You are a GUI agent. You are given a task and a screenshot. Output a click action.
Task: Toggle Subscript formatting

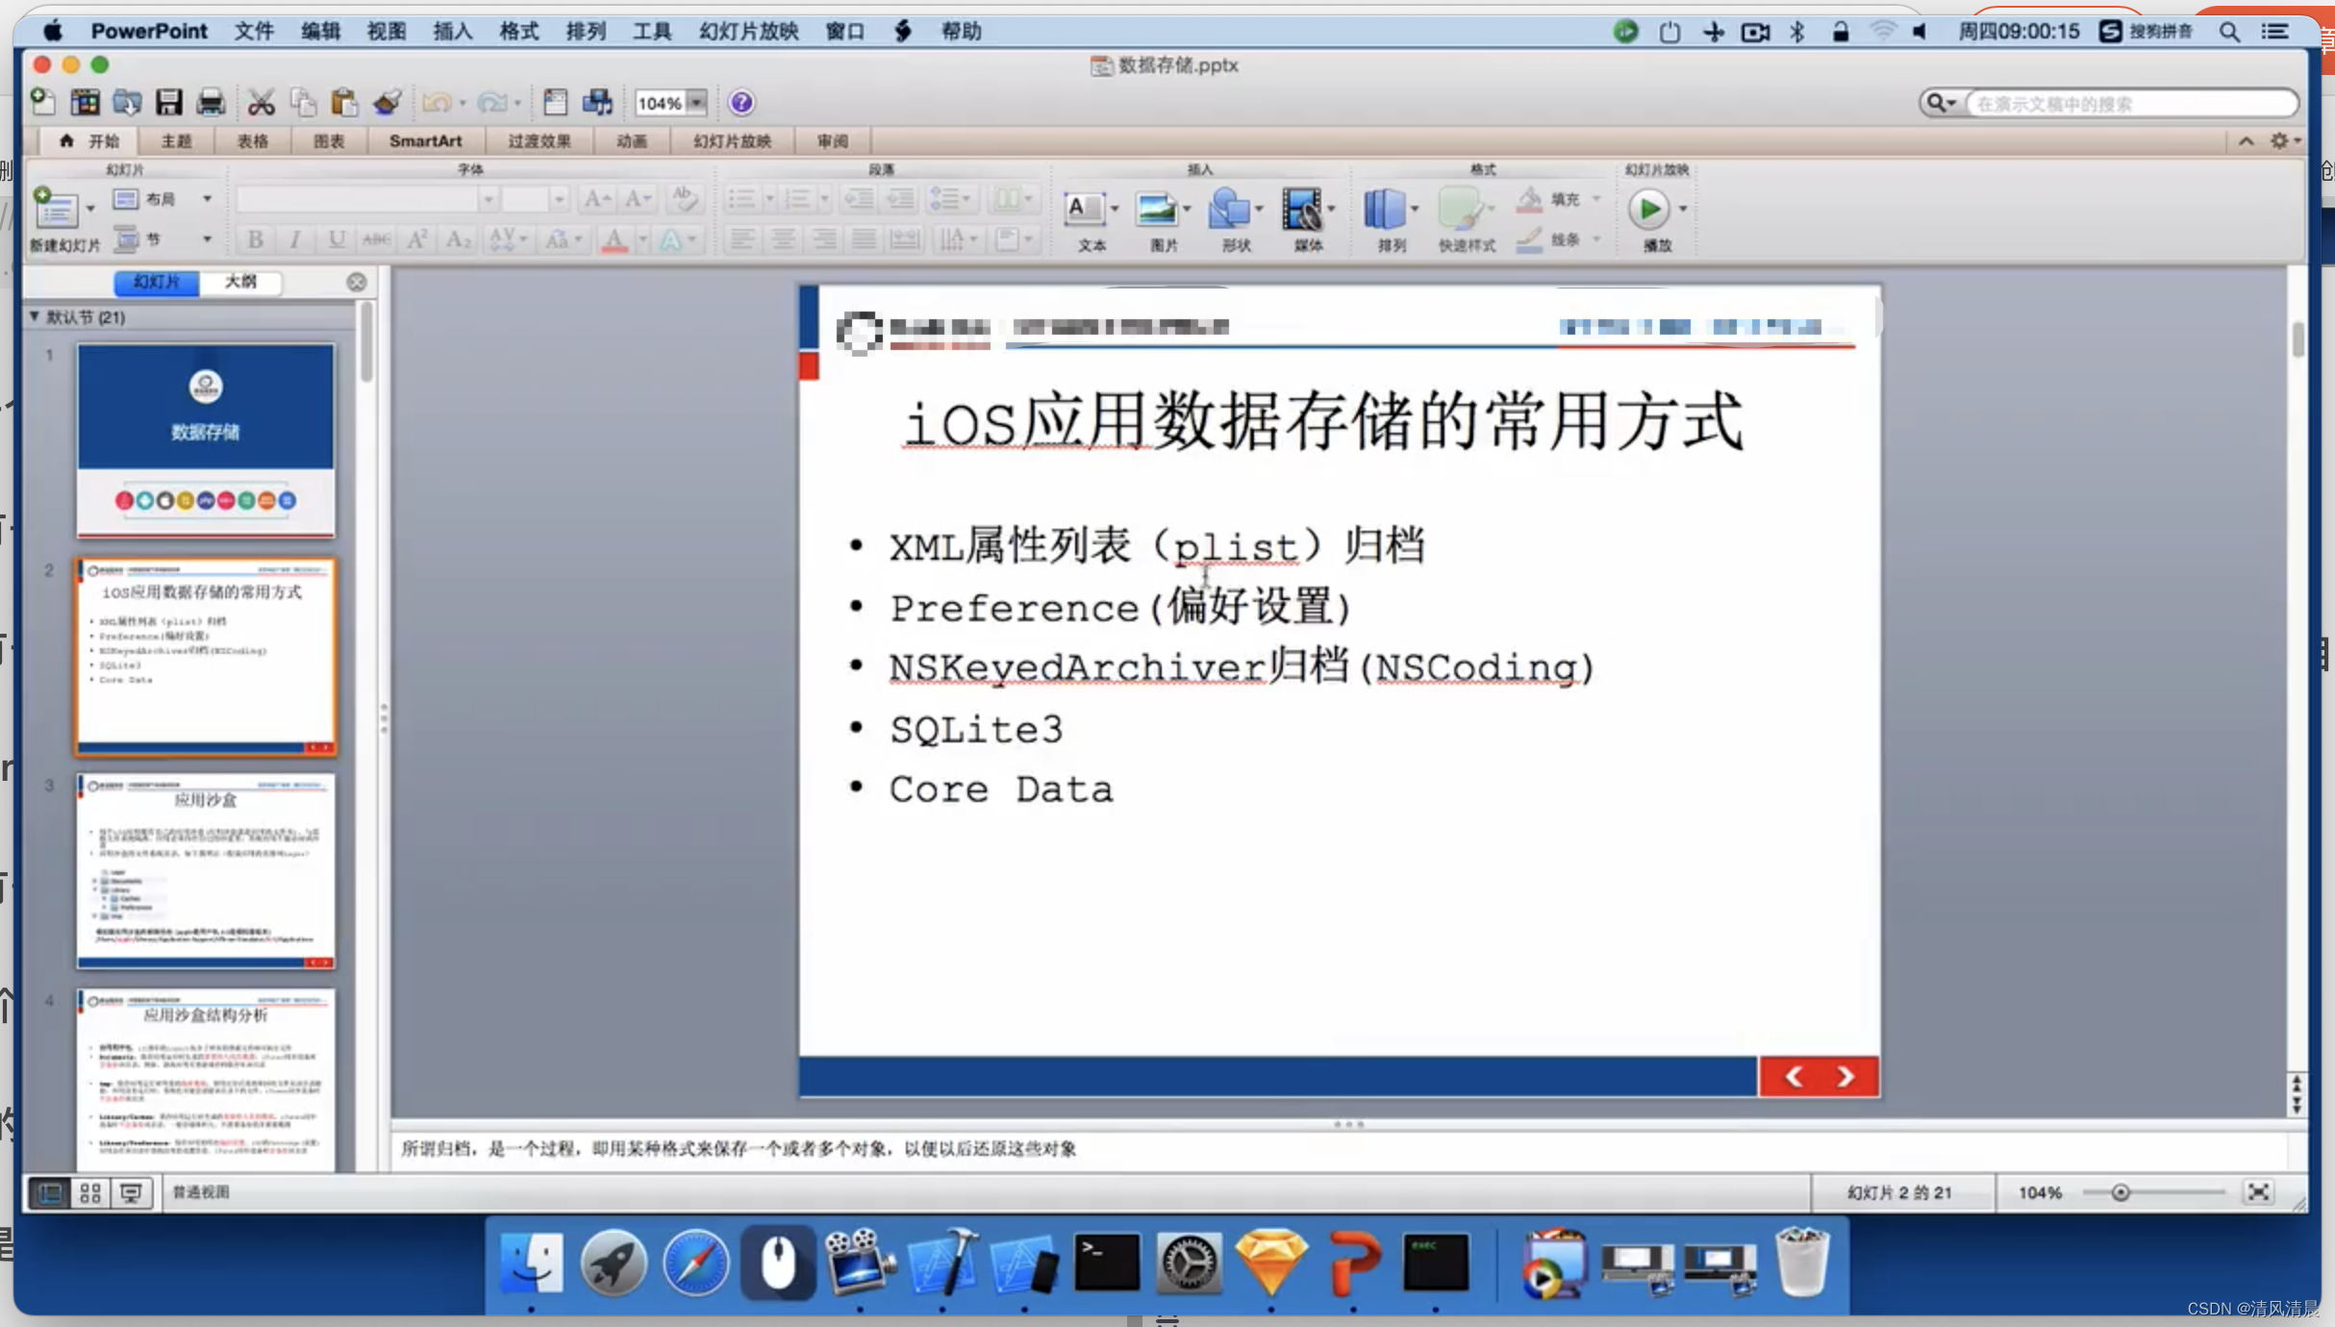pos(458,239)
